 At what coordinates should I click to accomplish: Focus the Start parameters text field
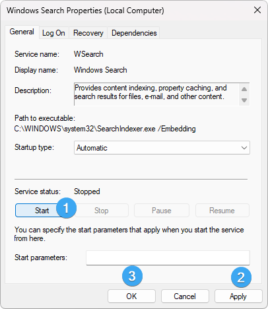(168, 257)
